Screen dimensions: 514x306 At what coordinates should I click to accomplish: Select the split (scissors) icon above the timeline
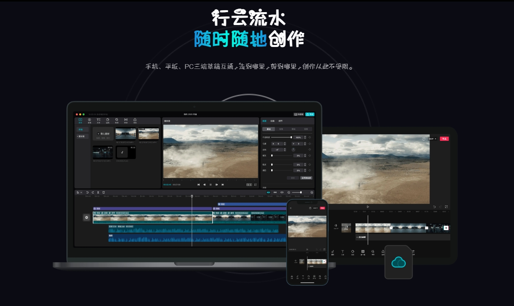(x=99, y=192)
